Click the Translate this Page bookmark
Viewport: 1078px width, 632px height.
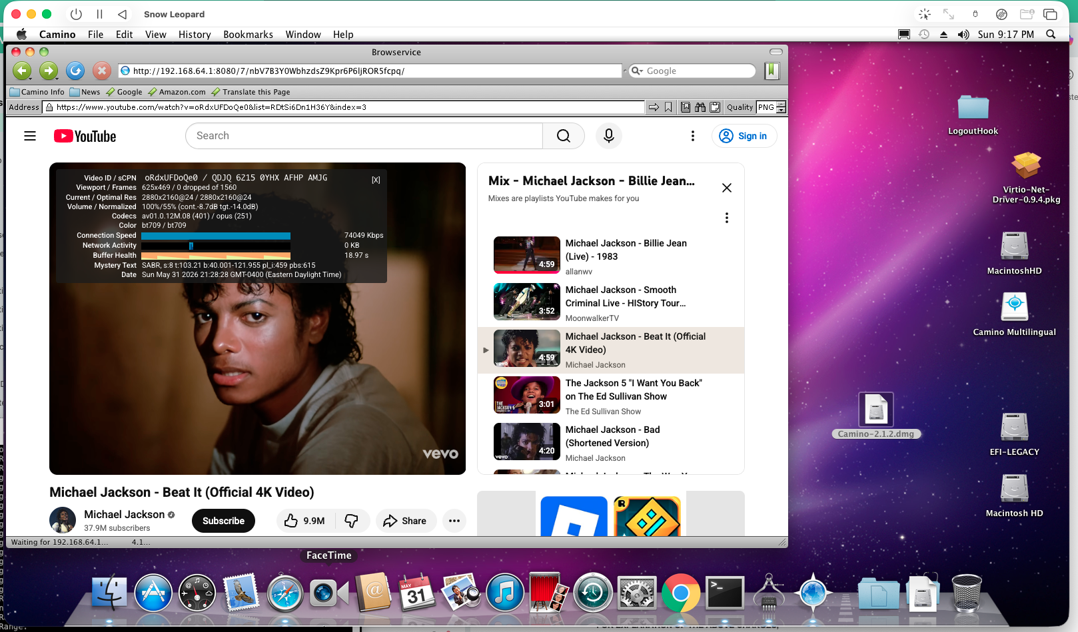click(x=251, y=92)
